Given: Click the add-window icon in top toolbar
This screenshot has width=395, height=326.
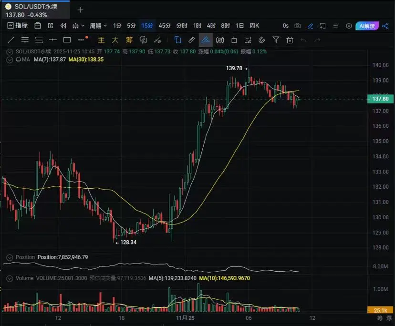Looking at the screenshot, I should [322, 26].
